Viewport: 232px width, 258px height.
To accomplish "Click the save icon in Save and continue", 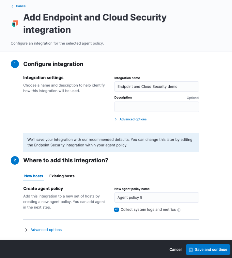I will point(191,250).
